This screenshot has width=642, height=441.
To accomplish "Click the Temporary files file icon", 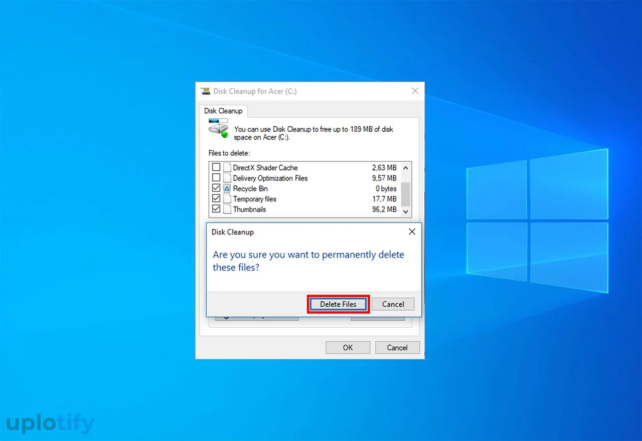I will (x=227, y=199).
